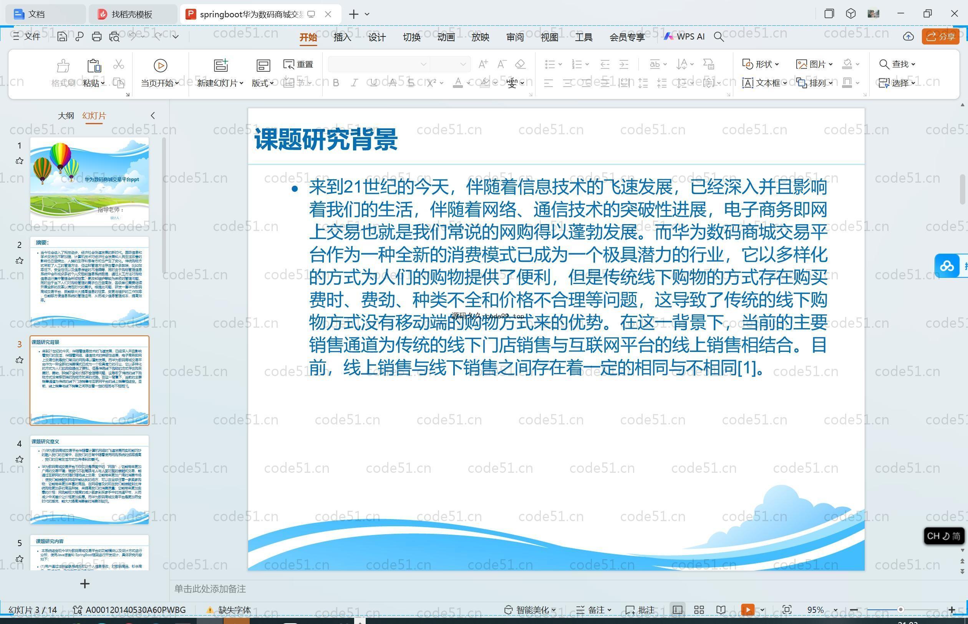Toggle center alignment for paragraph
Image resolution: width=968 pixels, height=624 pixels.
coord(567,84)
